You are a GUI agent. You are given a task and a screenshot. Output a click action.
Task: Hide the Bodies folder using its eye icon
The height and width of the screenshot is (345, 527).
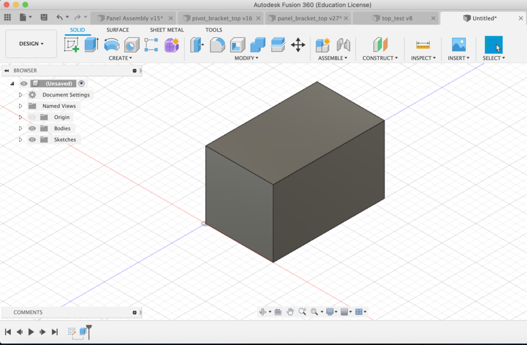(x=32, y=128)
